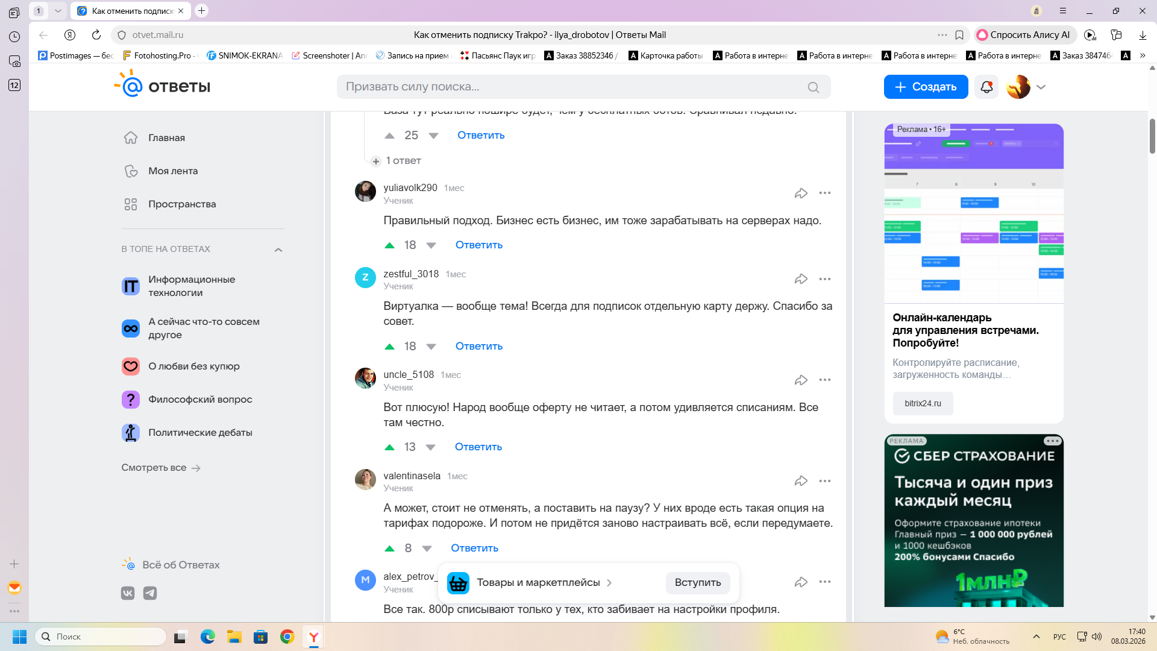Open the VK social icon in sidebar
Screen dimensions: 1157x651
(x=128, y=593)
